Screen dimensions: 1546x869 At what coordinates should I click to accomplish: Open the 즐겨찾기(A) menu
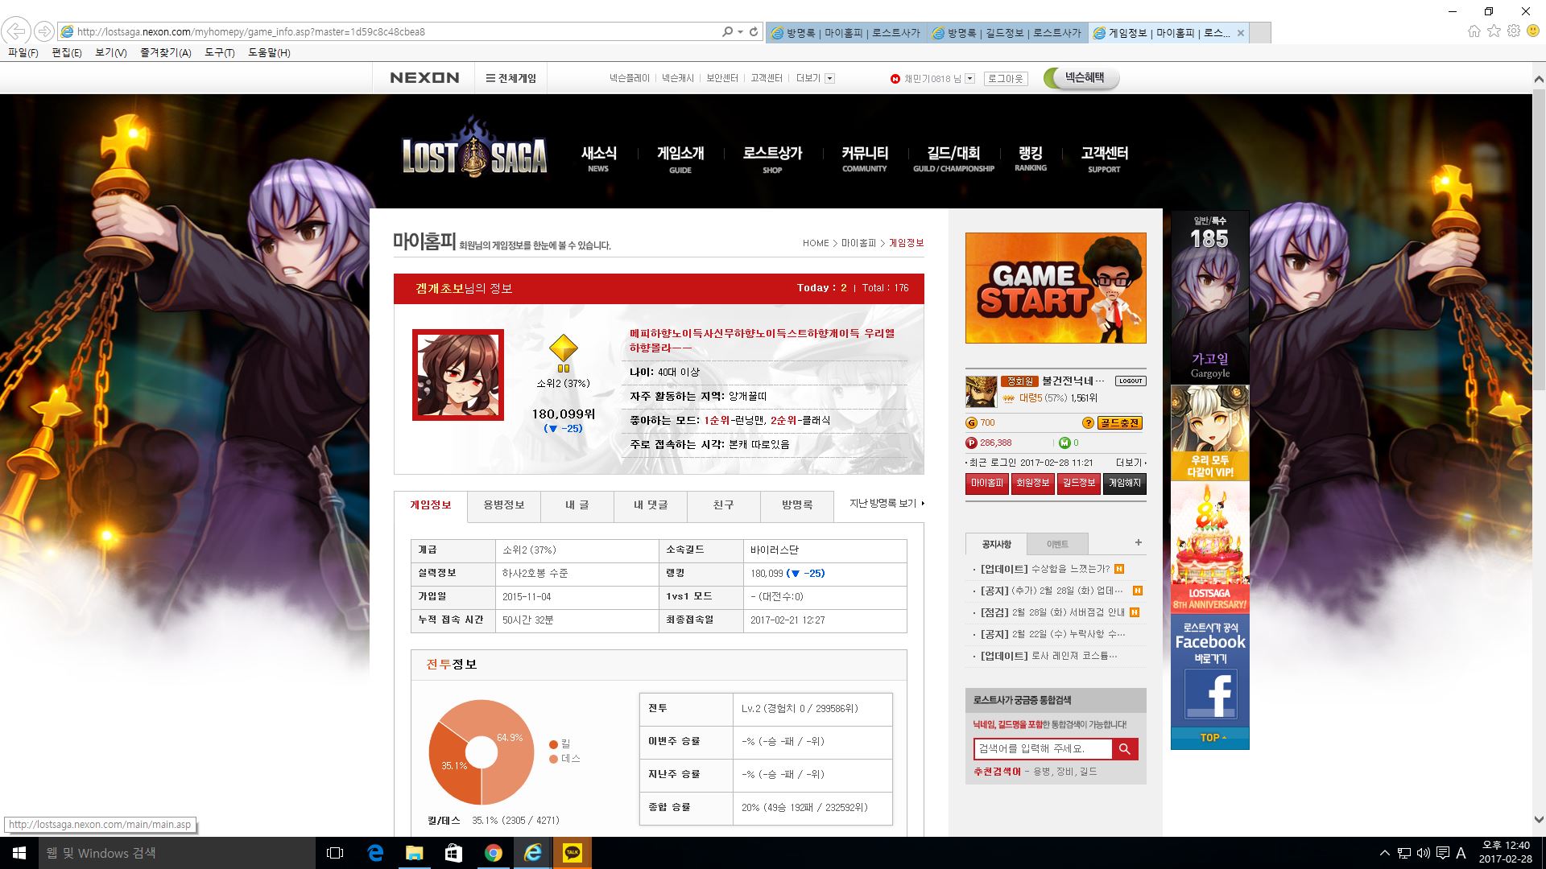click(165, 52)
